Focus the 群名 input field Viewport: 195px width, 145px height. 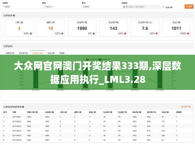point(61,7)
